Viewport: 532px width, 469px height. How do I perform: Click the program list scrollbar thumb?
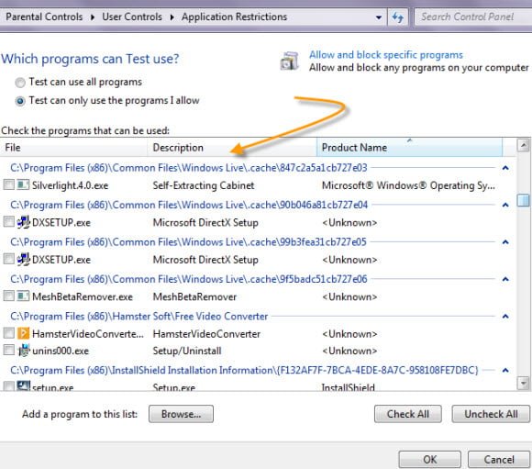[x=523, y=200]
